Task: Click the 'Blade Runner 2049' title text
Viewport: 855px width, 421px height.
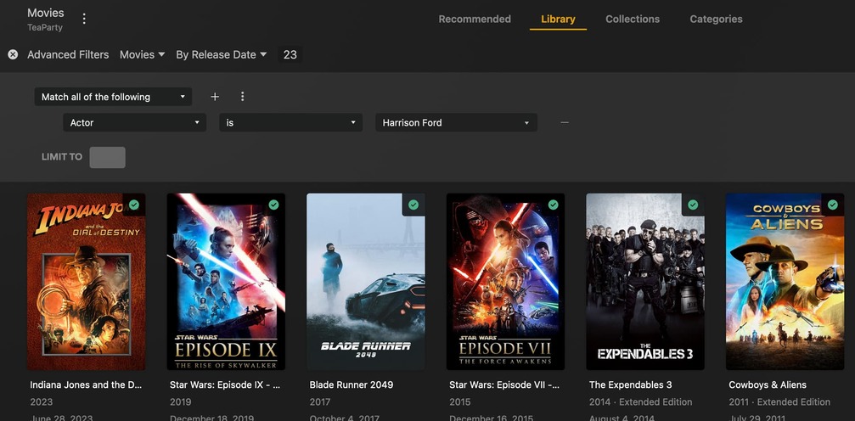Action: tap(352, 385)
